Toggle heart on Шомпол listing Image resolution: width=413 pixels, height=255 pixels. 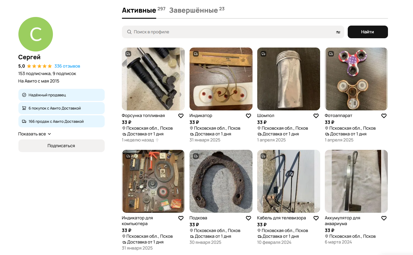coord(316,116)
